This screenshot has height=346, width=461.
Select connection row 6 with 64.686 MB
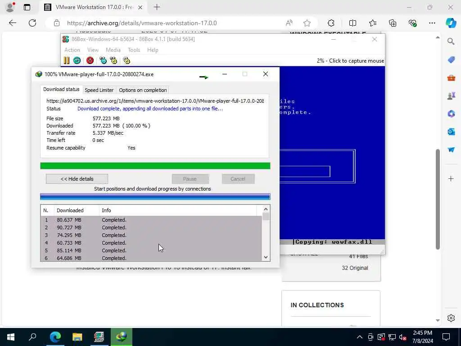[x=151, y=258]
